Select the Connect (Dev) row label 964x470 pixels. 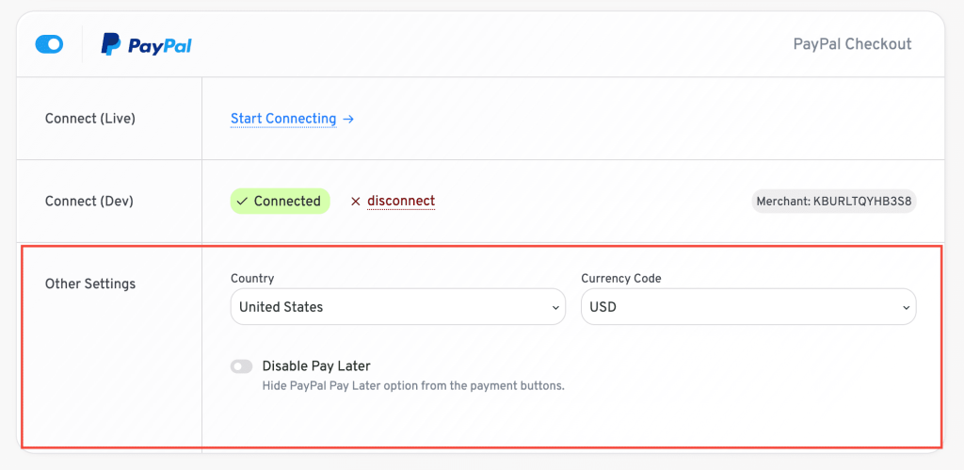point(89,202)
